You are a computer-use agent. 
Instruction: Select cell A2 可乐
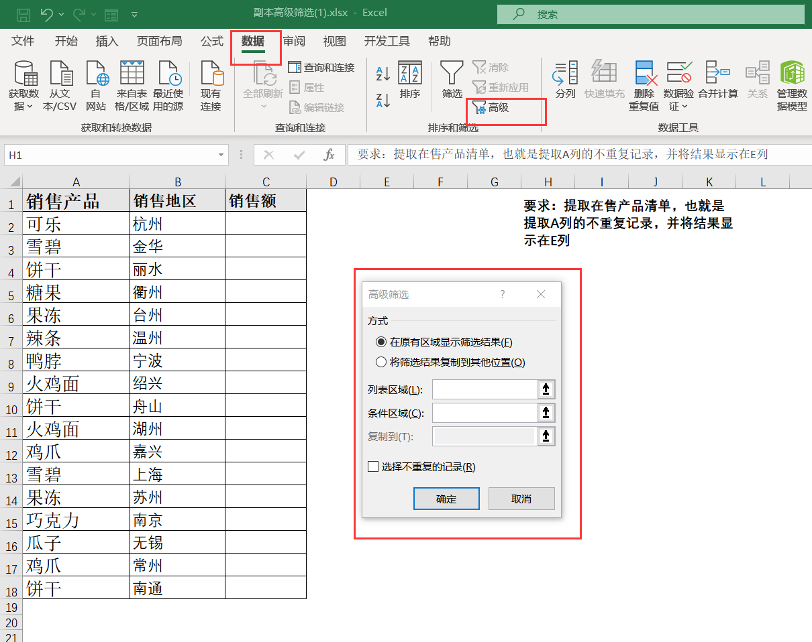(x=77, y=223)
